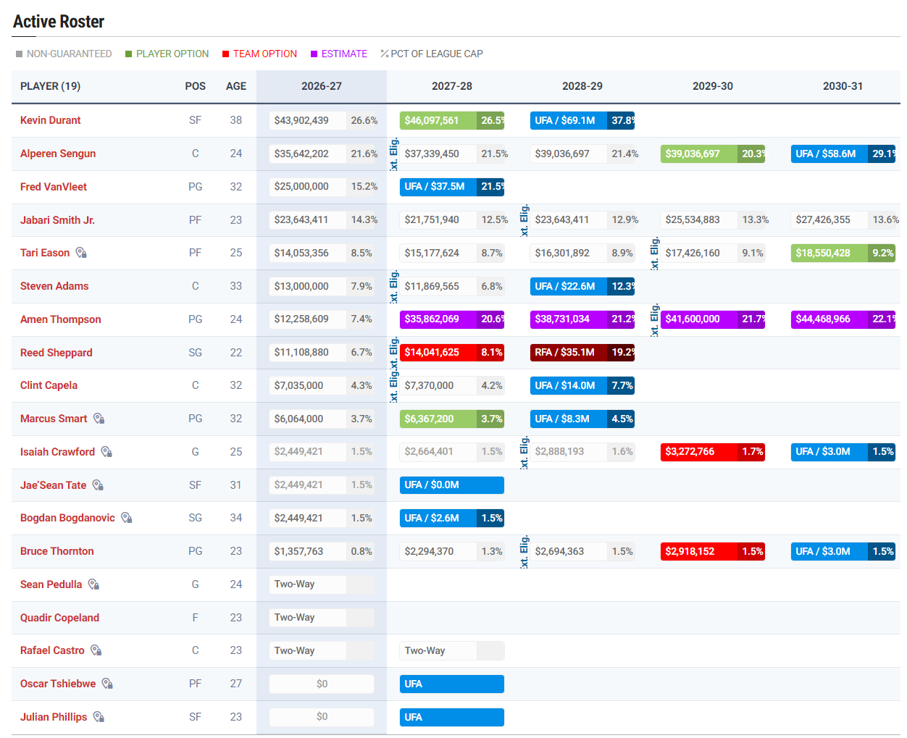Click Reed Sheppard's $14,041,625 team option cell
The width and height of the screenshot is (907, 738).
point(452,353)
